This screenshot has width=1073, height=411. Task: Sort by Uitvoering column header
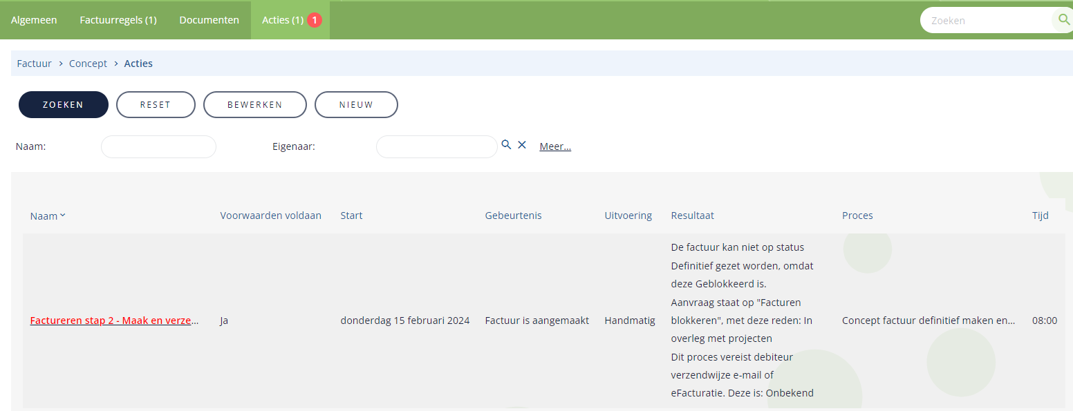click(x=628, y=216)
